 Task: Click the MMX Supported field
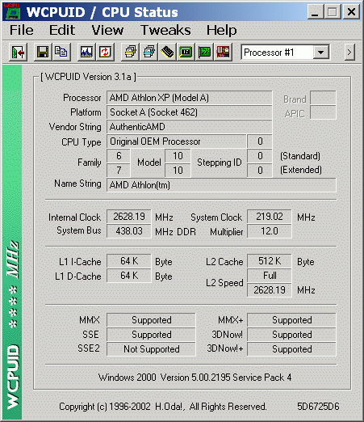coord(151,320)
